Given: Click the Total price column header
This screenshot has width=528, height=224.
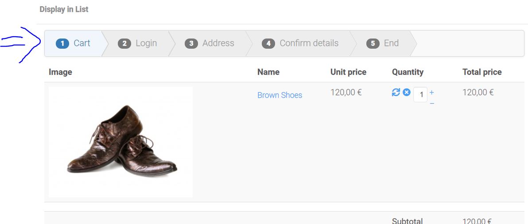Looking at the screenshot, I should pyautogui.click(x=482, y=72).
